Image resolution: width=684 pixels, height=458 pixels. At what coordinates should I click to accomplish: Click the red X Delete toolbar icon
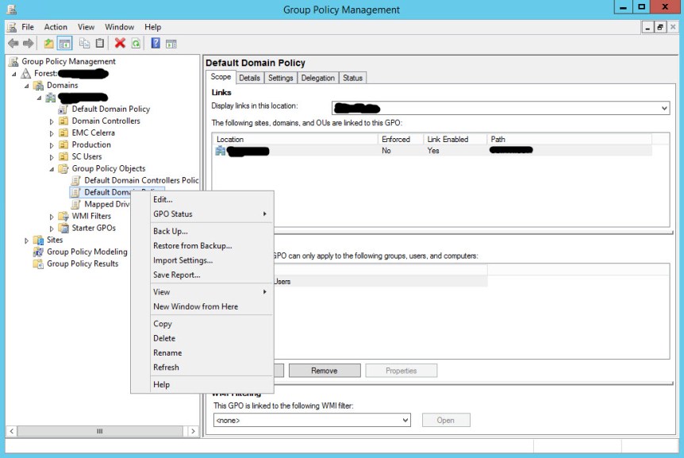[120, 44]
